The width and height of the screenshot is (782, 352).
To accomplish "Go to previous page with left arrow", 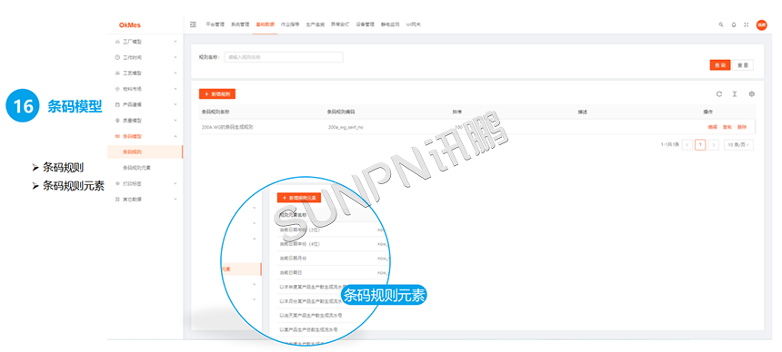I will pyautogui.click(x=687, y=145).
